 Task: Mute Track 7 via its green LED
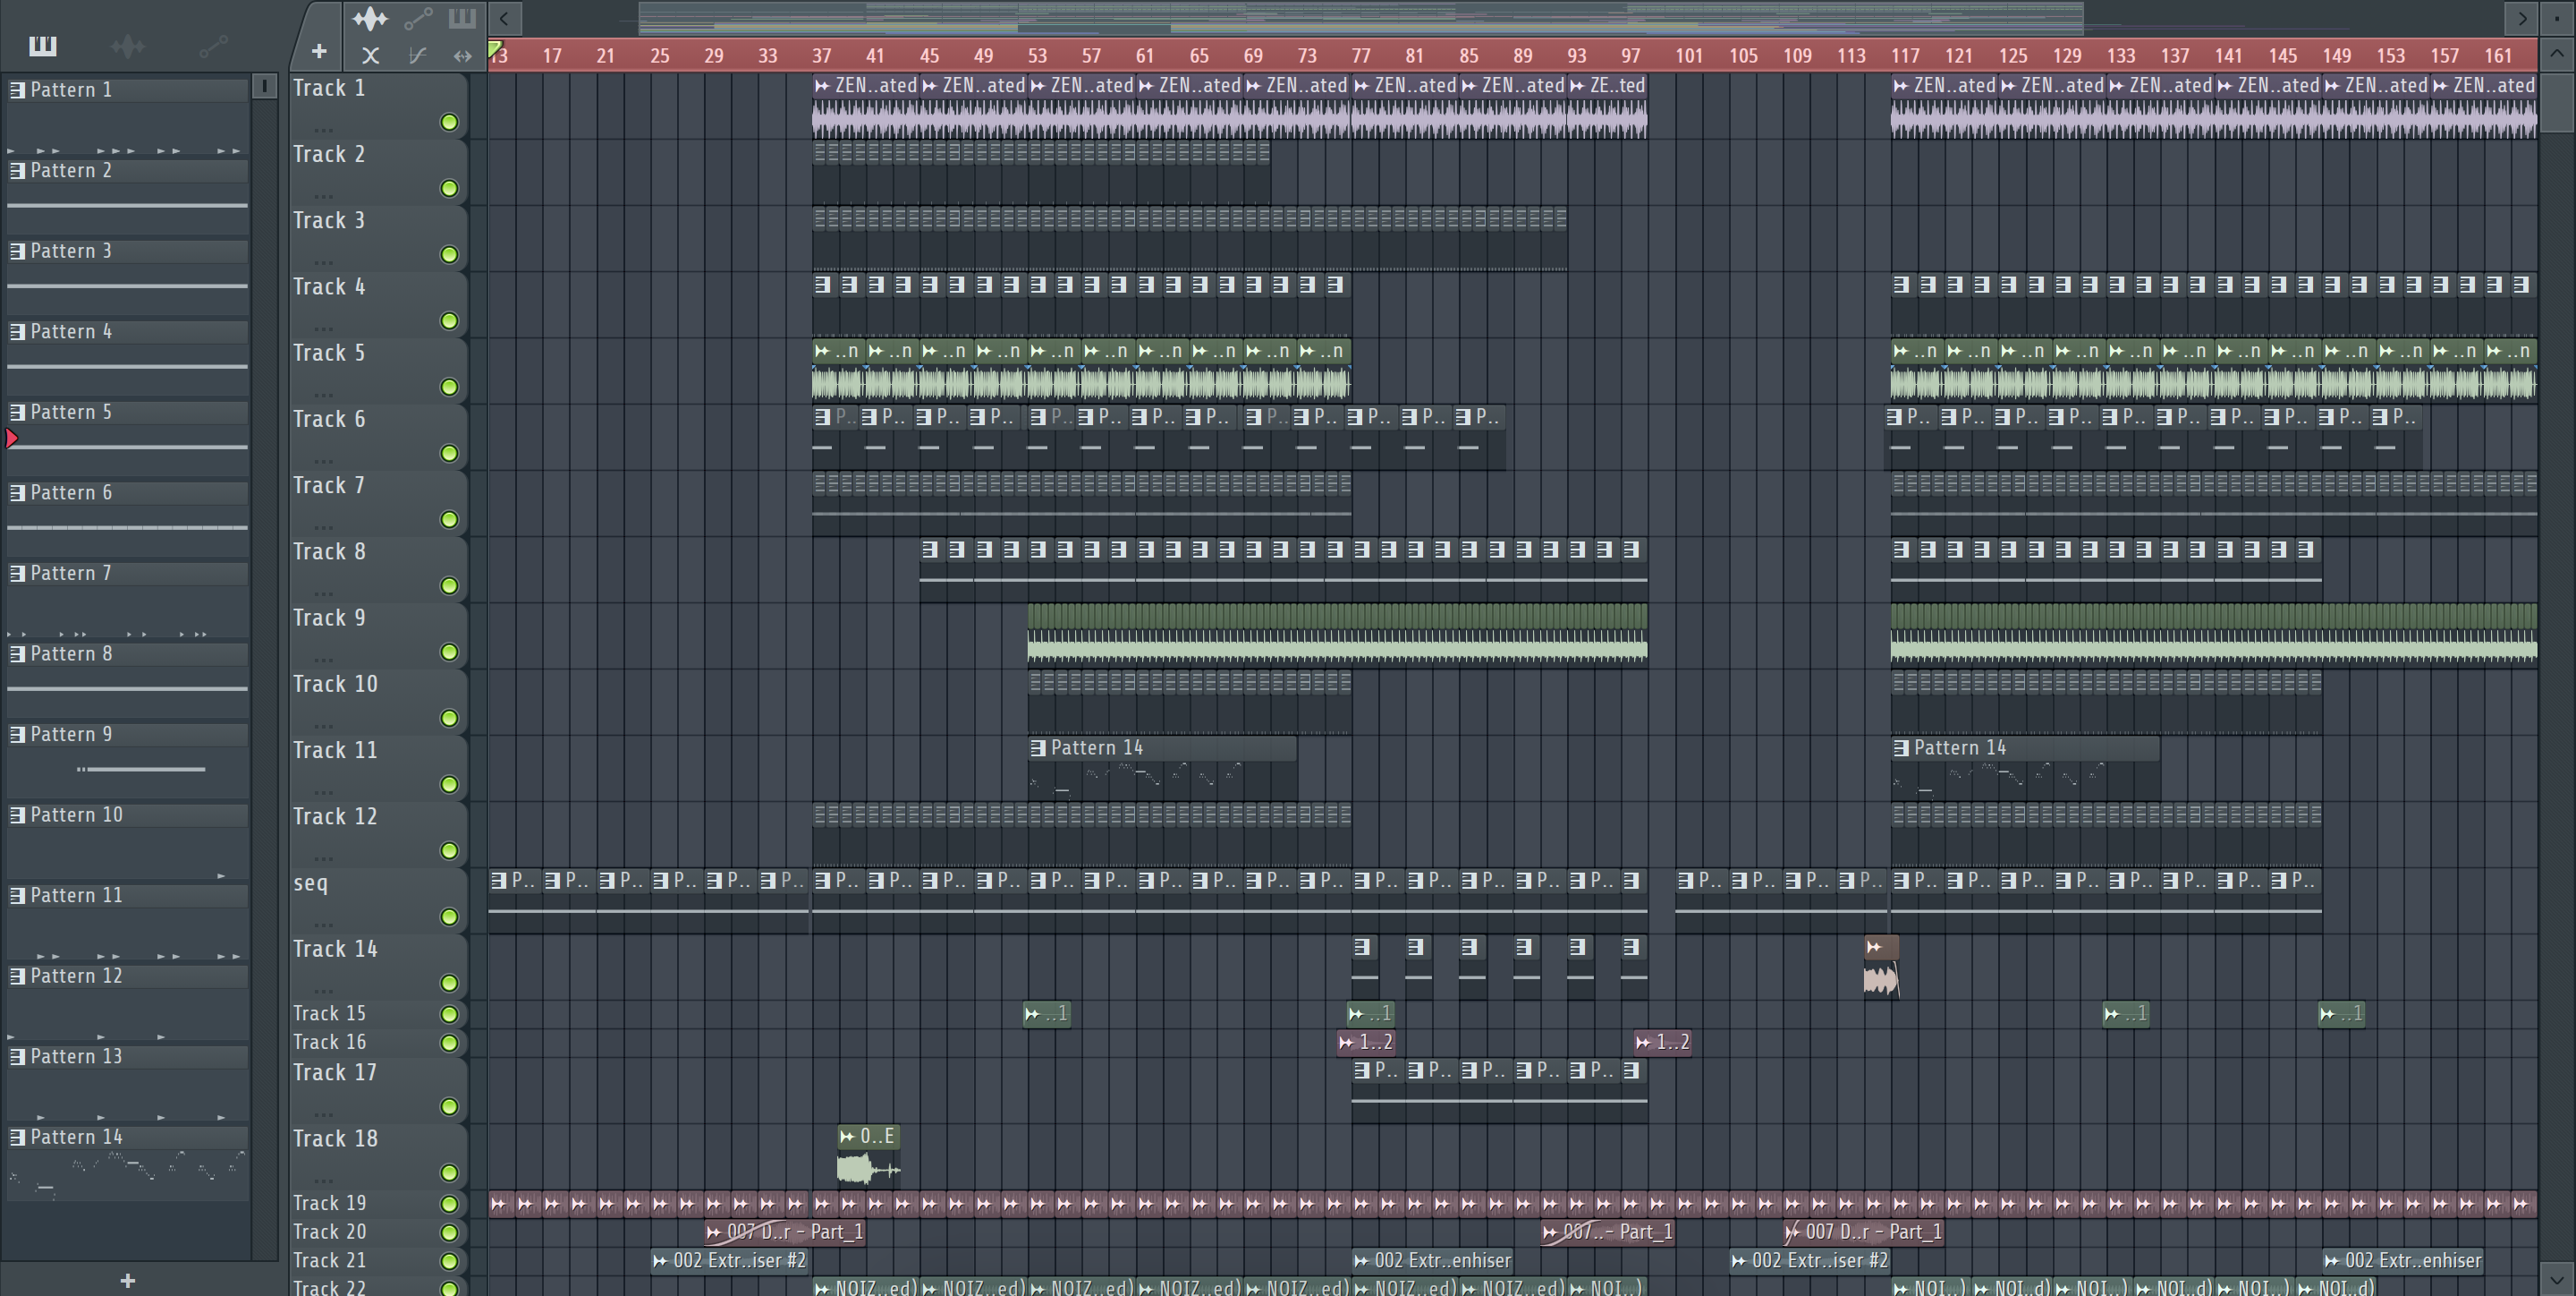[449, 519]
